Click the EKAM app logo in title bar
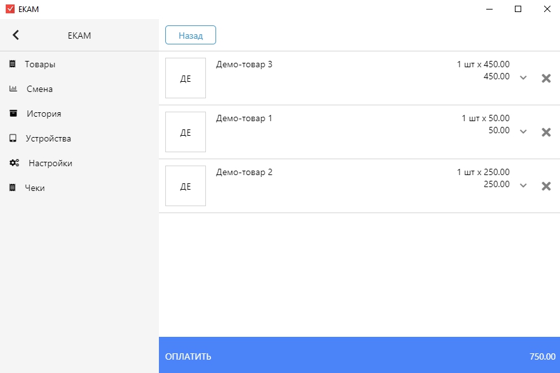Image resolution: width=560 pixels, height=373 pixels. (10, 9)
